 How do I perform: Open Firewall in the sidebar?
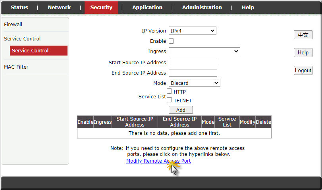pos(13,25)
